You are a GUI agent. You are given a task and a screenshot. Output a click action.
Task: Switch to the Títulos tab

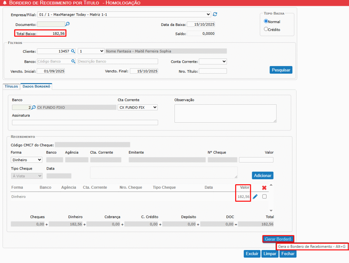click(11, 87)
